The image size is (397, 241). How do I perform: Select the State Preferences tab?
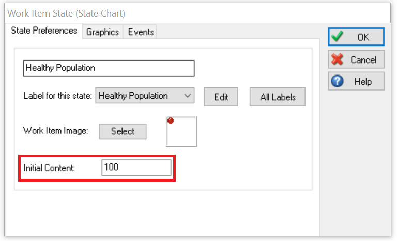[44, 31]
